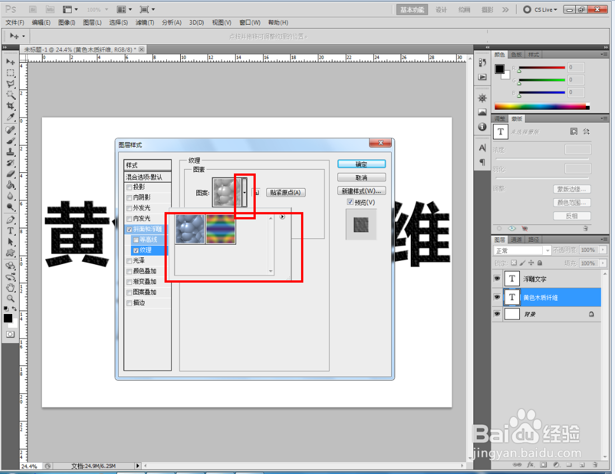
Task: Open the Navigator panel icon
Action: pos(482,98)
